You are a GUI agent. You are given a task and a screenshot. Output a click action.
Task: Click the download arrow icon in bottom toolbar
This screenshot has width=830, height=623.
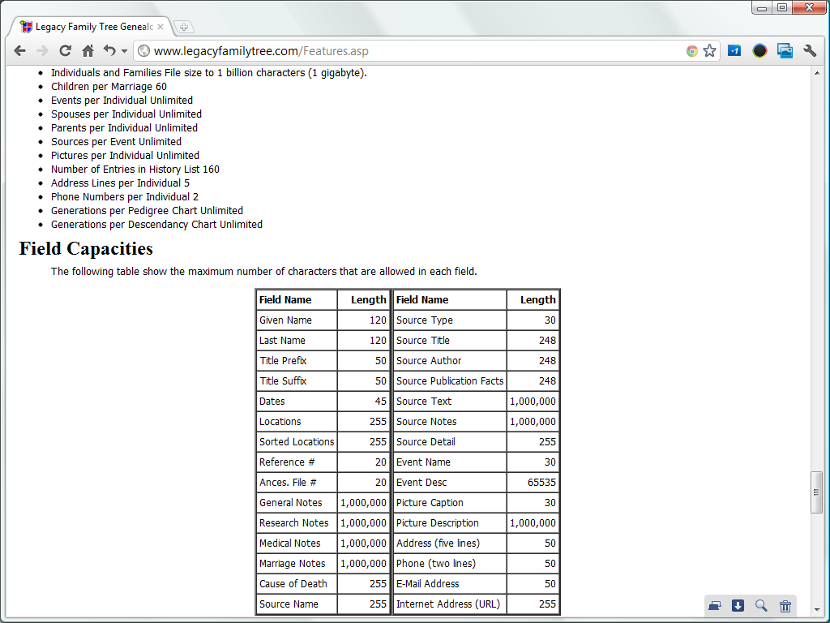tap(738, 605)
